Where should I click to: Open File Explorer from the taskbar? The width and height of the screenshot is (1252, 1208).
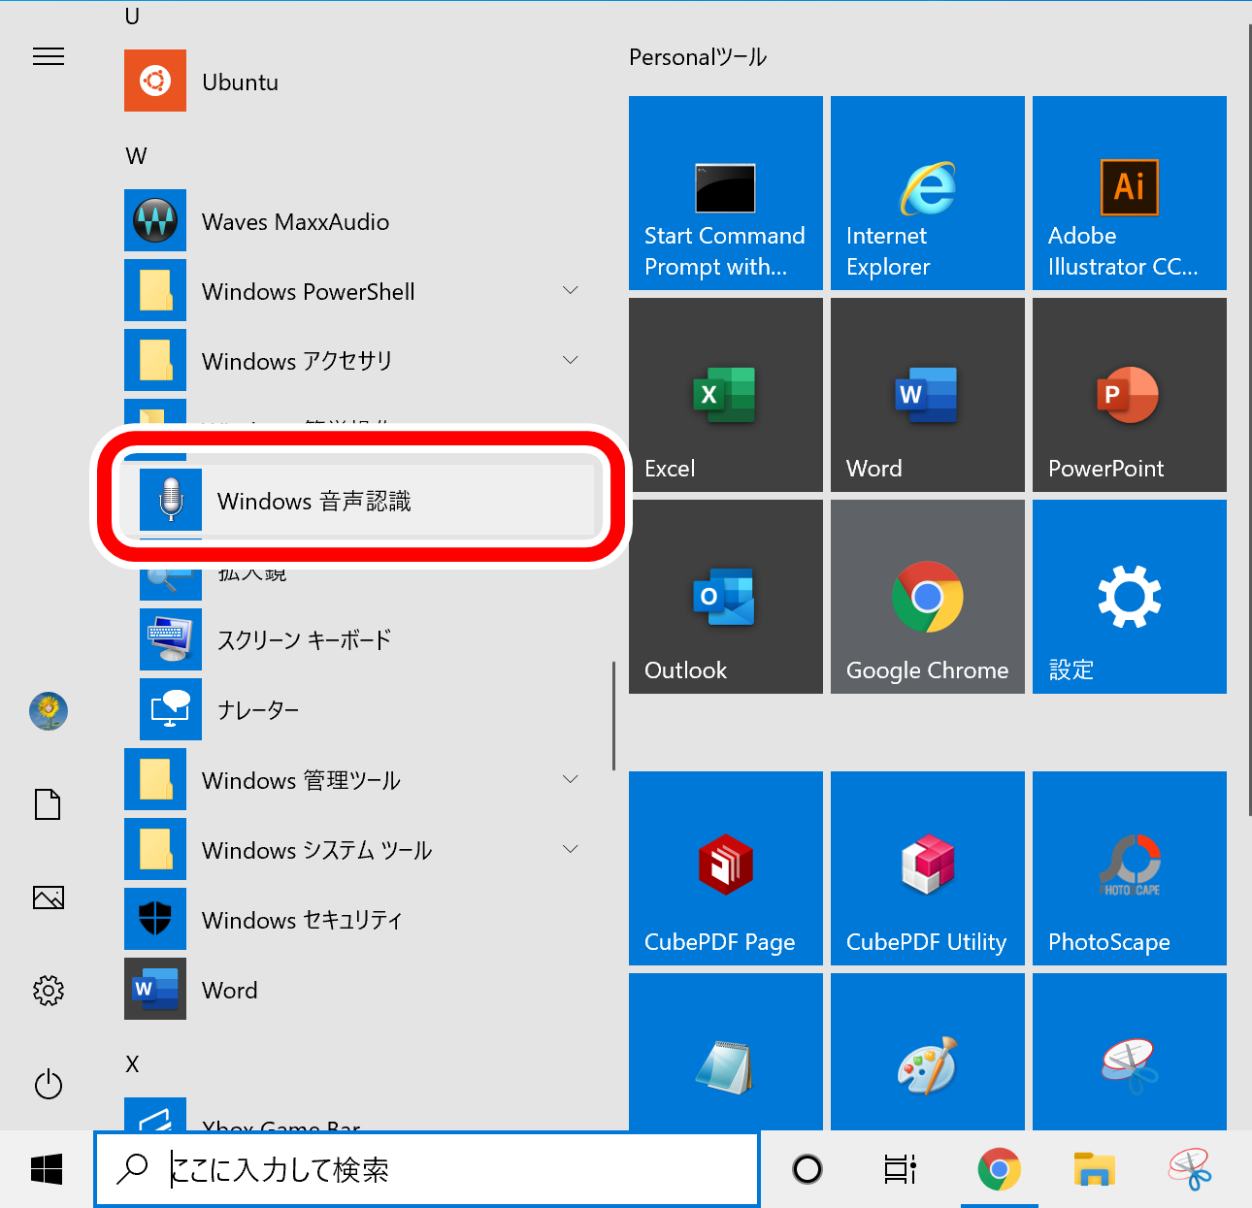click(1095, 1169)
